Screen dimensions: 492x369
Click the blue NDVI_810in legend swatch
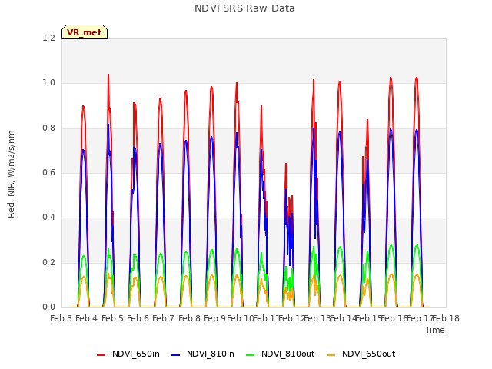[176, 355]
